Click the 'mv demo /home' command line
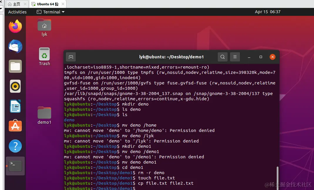Screen dimensions: 314x190 [110, 125]
